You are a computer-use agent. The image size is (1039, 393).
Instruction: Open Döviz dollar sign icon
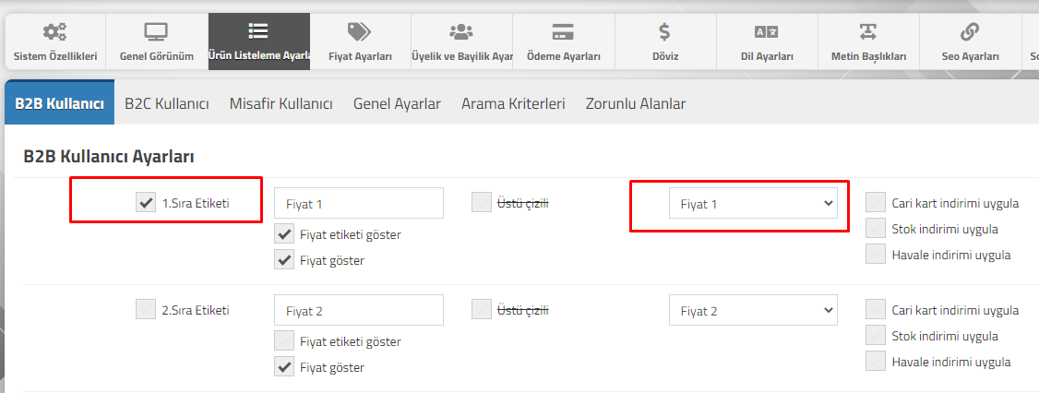tap(664, 31)
